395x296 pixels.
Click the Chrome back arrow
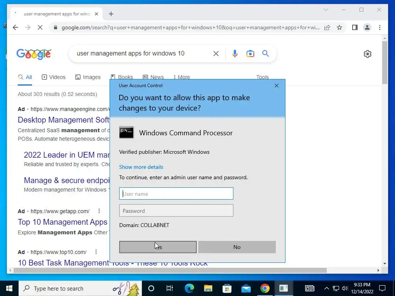[x=15, y=27]
